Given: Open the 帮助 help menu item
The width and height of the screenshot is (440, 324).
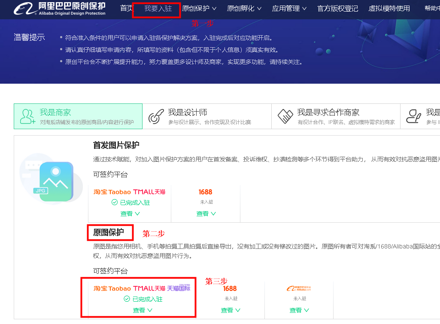Looking at the screenshot, I should click(x=432, y=9).
